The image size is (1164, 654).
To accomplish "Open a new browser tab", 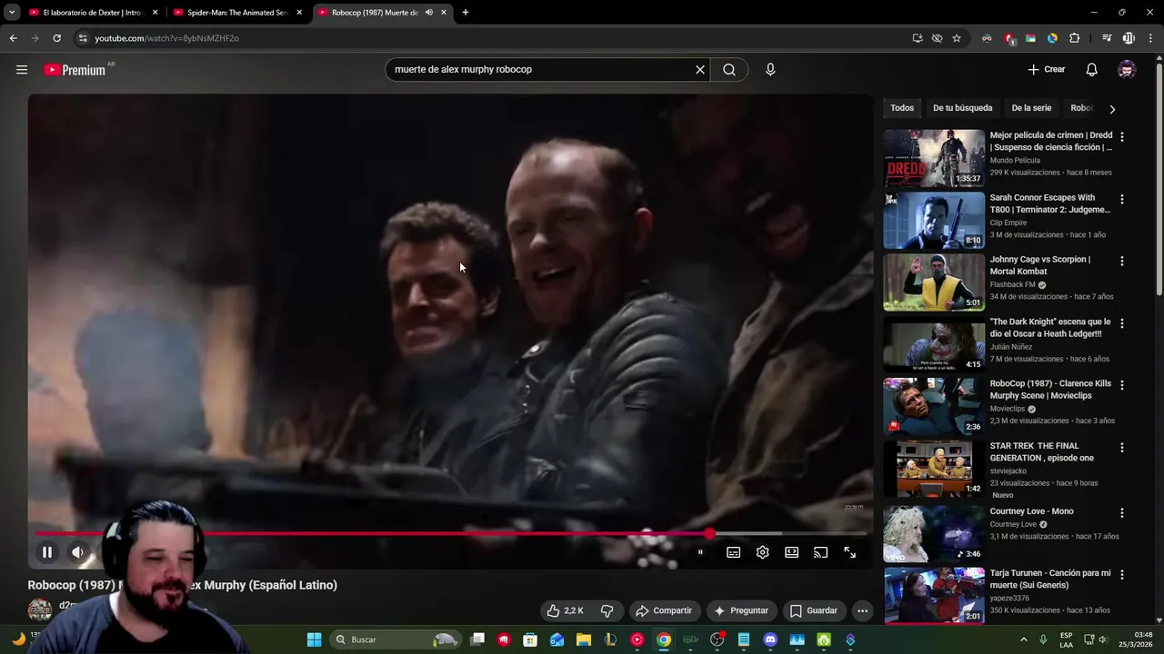I will click(466, 13).
